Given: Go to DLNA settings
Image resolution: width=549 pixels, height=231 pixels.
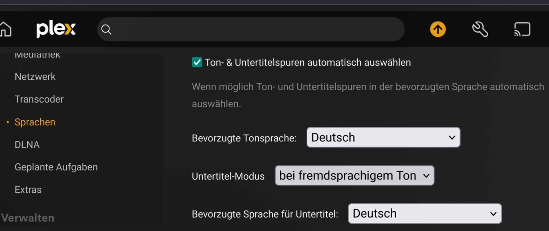Looking at the screenshot, I should coord(27,145).
